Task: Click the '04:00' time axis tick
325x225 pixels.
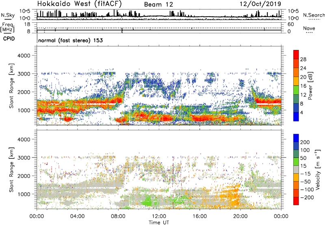Action: coord(78,216)
